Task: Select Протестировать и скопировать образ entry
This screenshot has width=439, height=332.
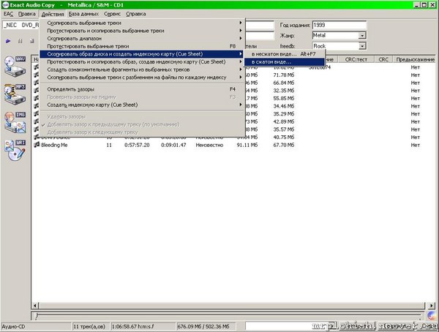Action: point(142,62)
